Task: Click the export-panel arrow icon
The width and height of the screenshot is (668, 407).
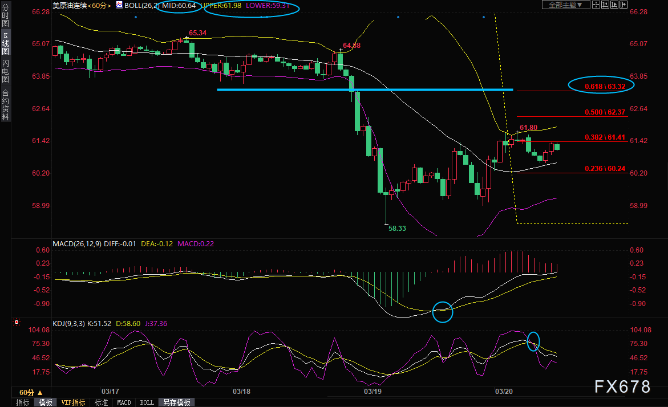Action: [624, 5]
